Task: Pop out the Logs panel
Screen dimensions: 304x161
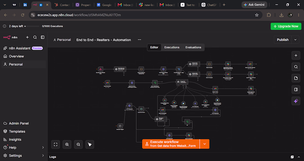Action: pos(292,157)
